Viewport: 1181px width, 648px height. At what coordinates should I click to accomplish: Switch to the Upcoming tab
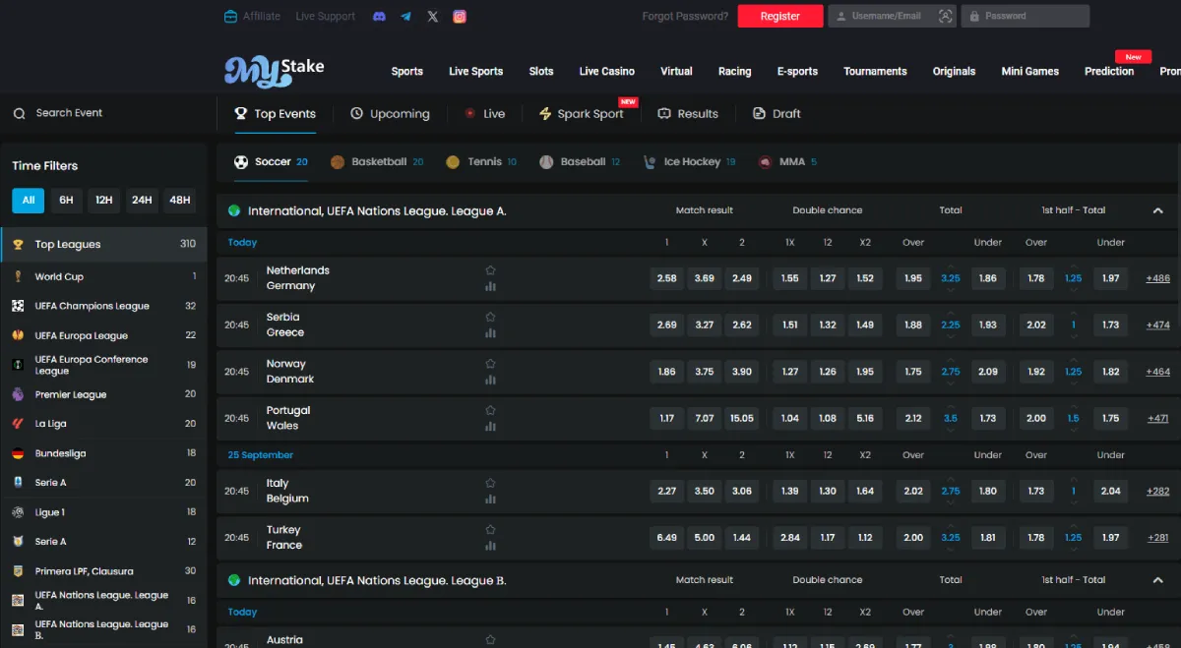tap(390, 114)
